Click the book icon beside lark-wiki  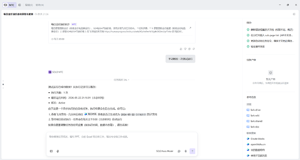pyautogui.click(x=248, y=116)
